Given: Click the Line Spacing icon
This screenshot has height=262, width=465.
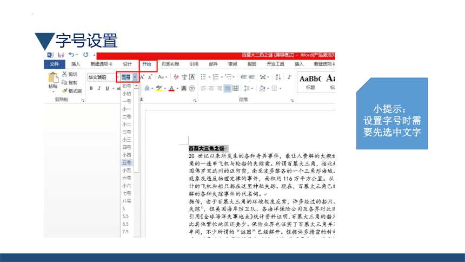Looking at the screenshot, I should (247, 88).
